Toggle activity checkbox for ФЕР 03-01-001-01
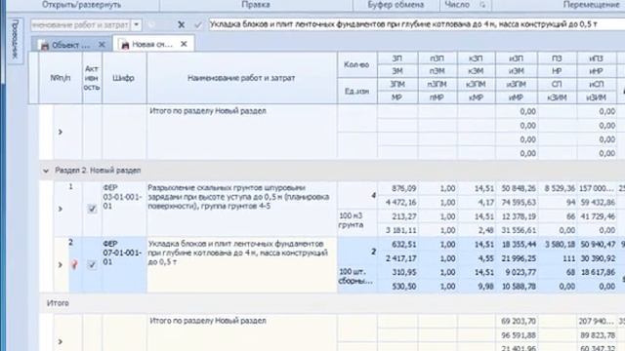Screen dimensions: 625x351 pyautogui.click(x=92, y=209)
